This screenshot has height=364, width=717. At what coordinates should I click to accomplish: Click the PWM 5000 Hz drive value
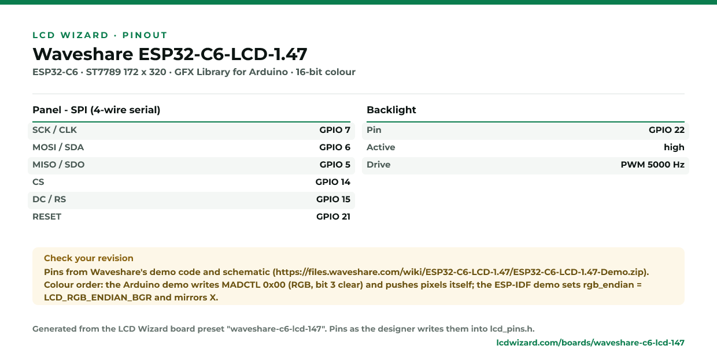point(652,165)
